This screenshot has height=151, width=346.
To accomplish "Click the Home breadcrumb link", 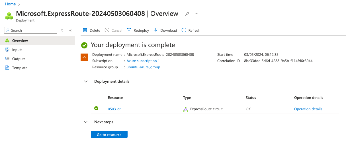I will (x=10, y=4).
